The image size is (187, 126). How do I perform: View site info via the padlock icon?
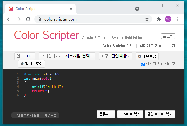tap(40, 19)
